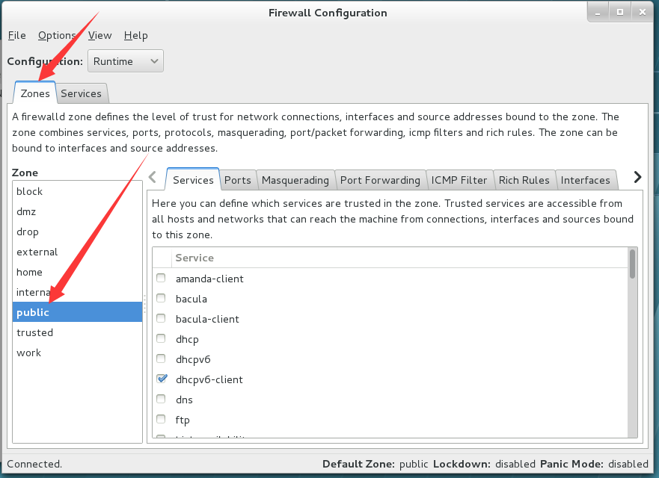
Task: Enable the amanda-client service checkbox
Action: click(x=161, y=278)
